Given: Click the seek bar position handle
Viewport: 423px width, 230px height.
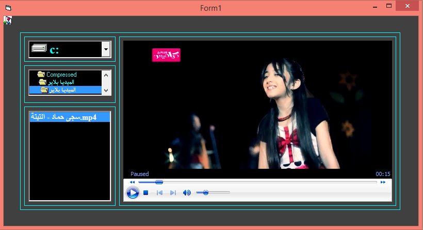Looking at the screenshot, I should [159, 182].
